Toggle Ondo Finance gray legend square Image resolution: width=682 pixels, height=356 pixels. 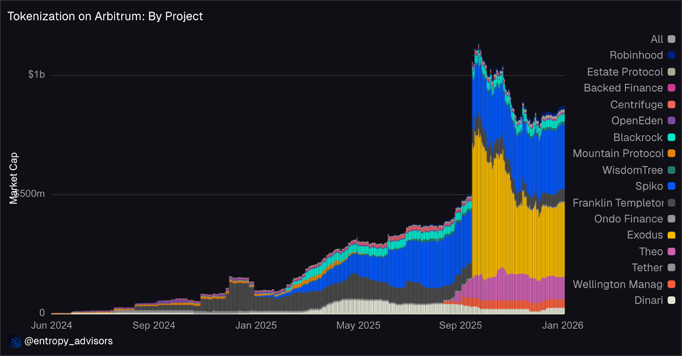point(671,219)
